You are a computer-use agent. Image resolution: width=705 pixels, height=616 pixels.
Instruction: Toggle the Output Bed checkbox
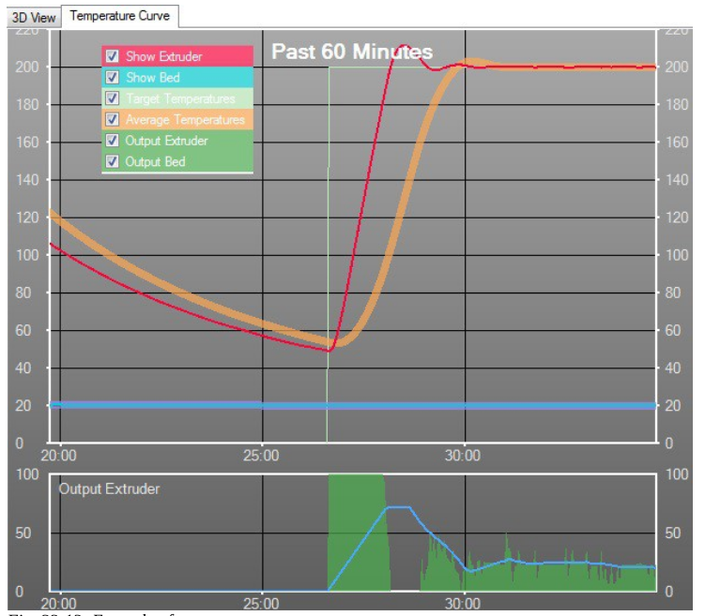113,161
